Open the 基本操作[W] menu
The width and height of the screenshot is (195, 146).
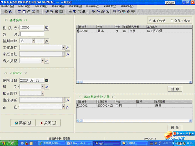click(7, 6)
